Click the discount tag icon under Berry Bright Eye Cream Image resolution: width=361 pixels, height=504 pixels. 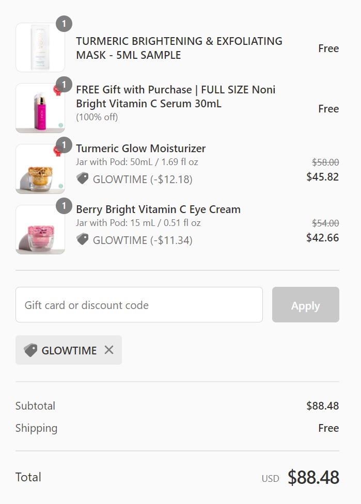(x=82, y=240)
